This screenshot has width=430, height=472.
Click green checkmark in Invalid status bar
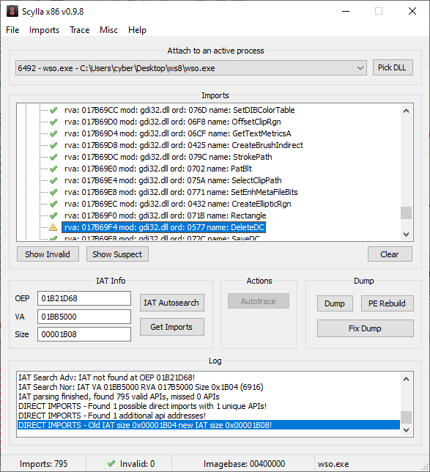tap(111, 463)
